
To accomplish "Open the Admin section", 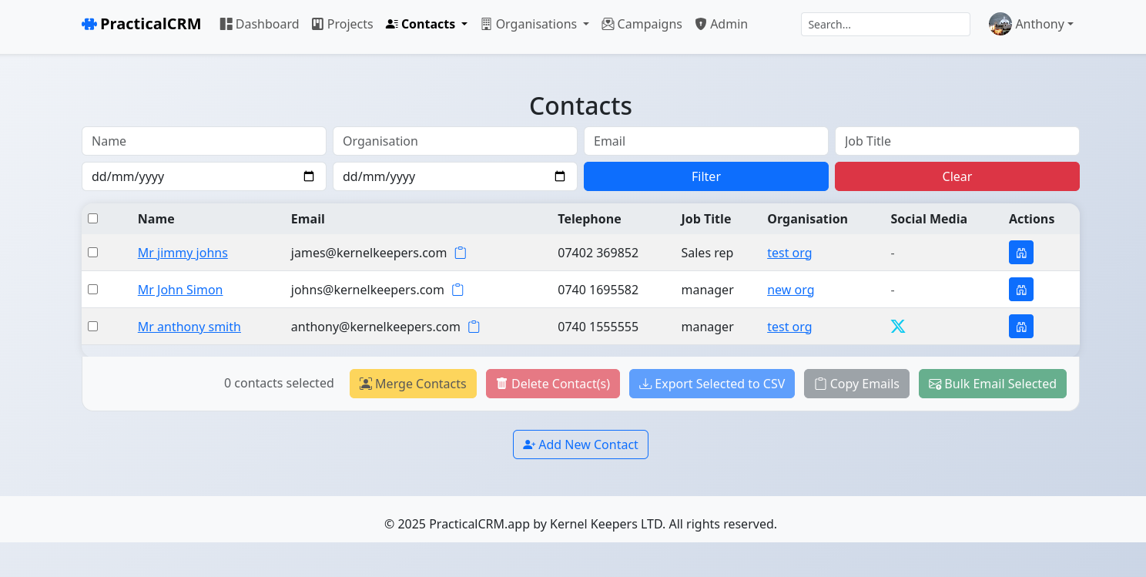I will (722, 24).
